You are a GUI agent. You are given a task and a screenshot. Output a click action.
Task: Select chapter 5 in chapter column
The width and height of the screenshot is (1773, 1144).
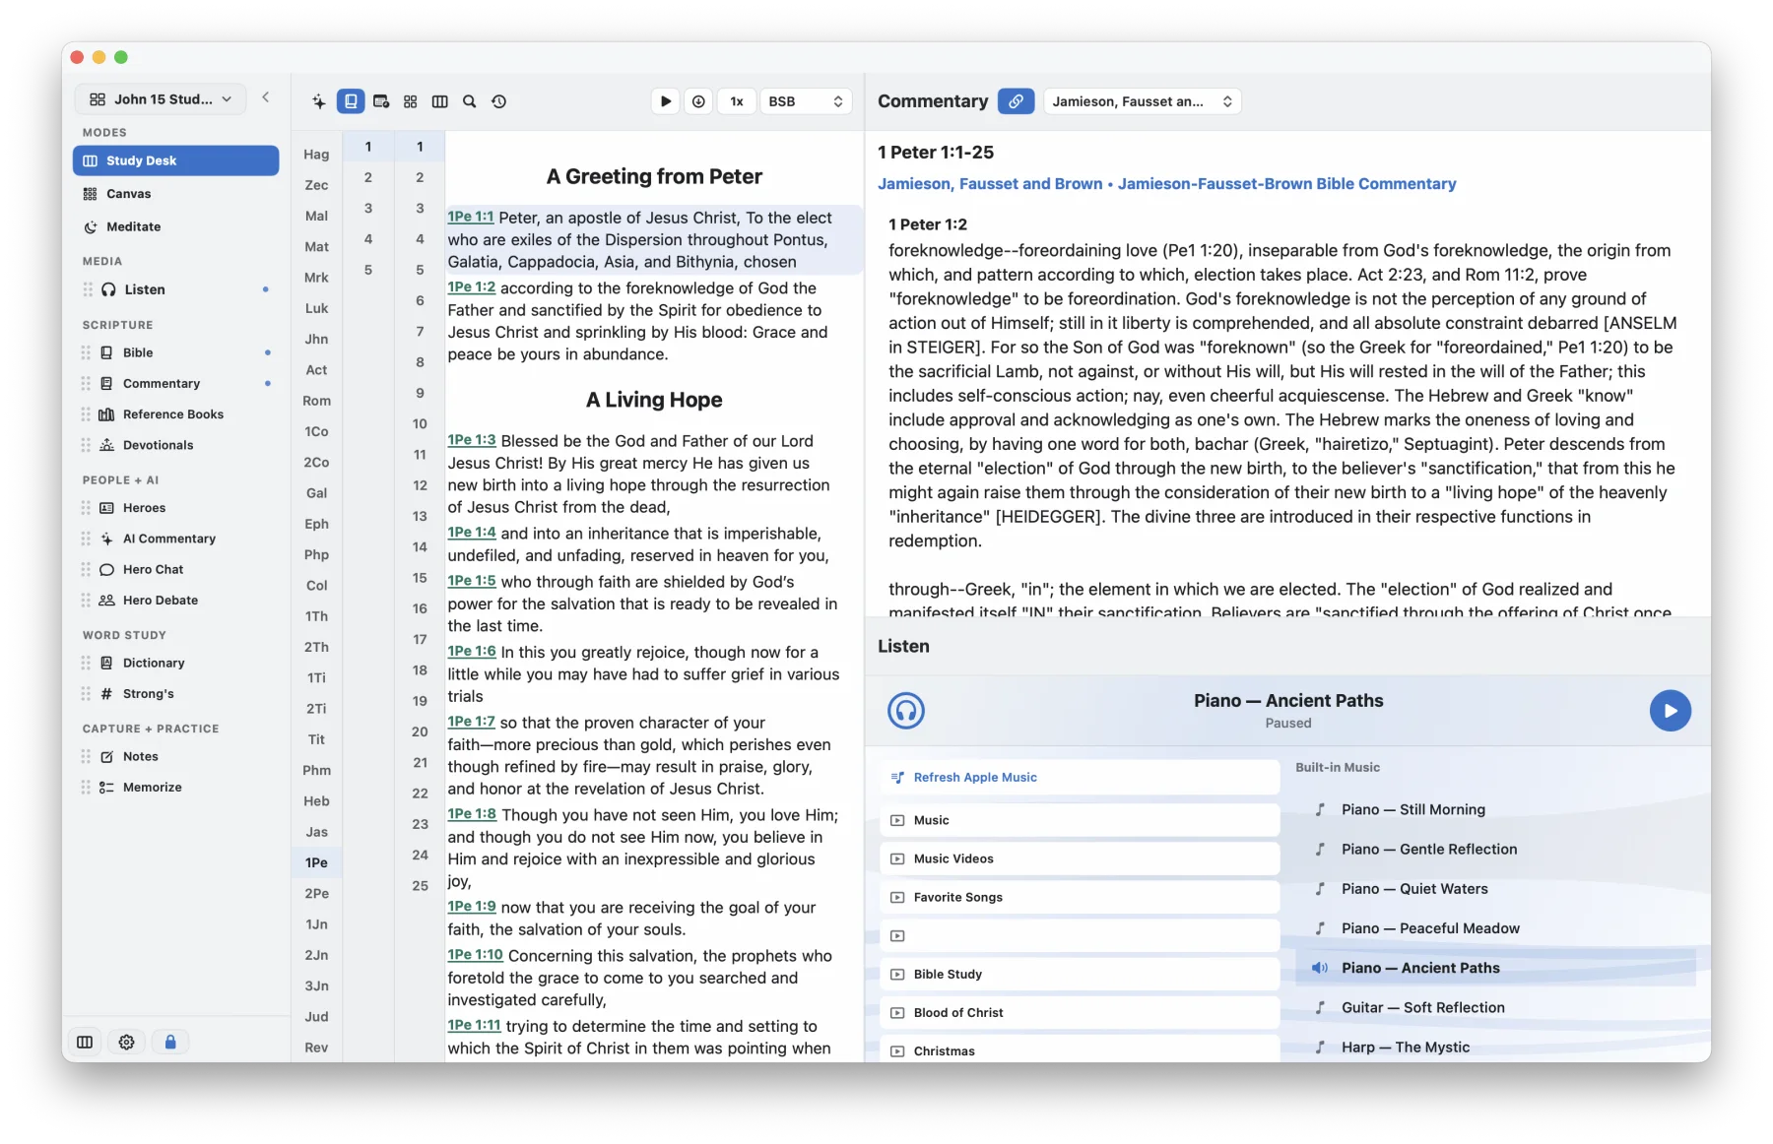point(368,270)
